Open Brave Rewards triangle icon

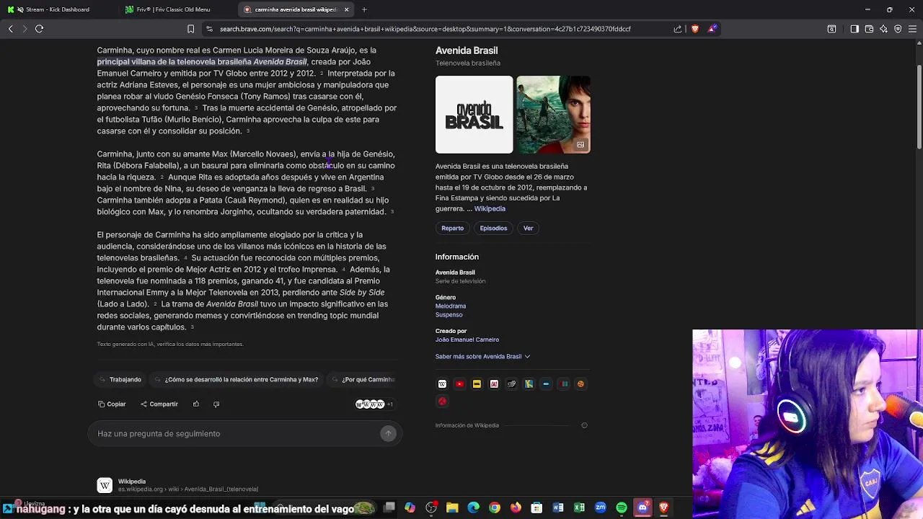(712, 29)
